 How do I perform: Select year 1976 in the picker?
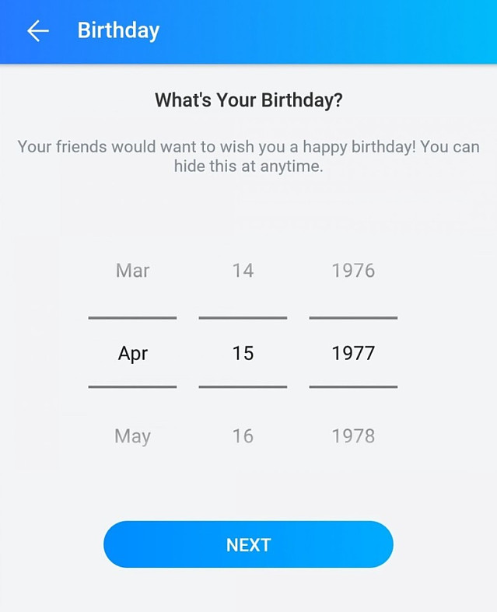[353, 271]
